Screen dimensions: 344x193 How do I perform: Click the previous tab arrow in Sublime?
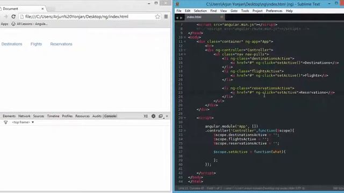(177, 18)
